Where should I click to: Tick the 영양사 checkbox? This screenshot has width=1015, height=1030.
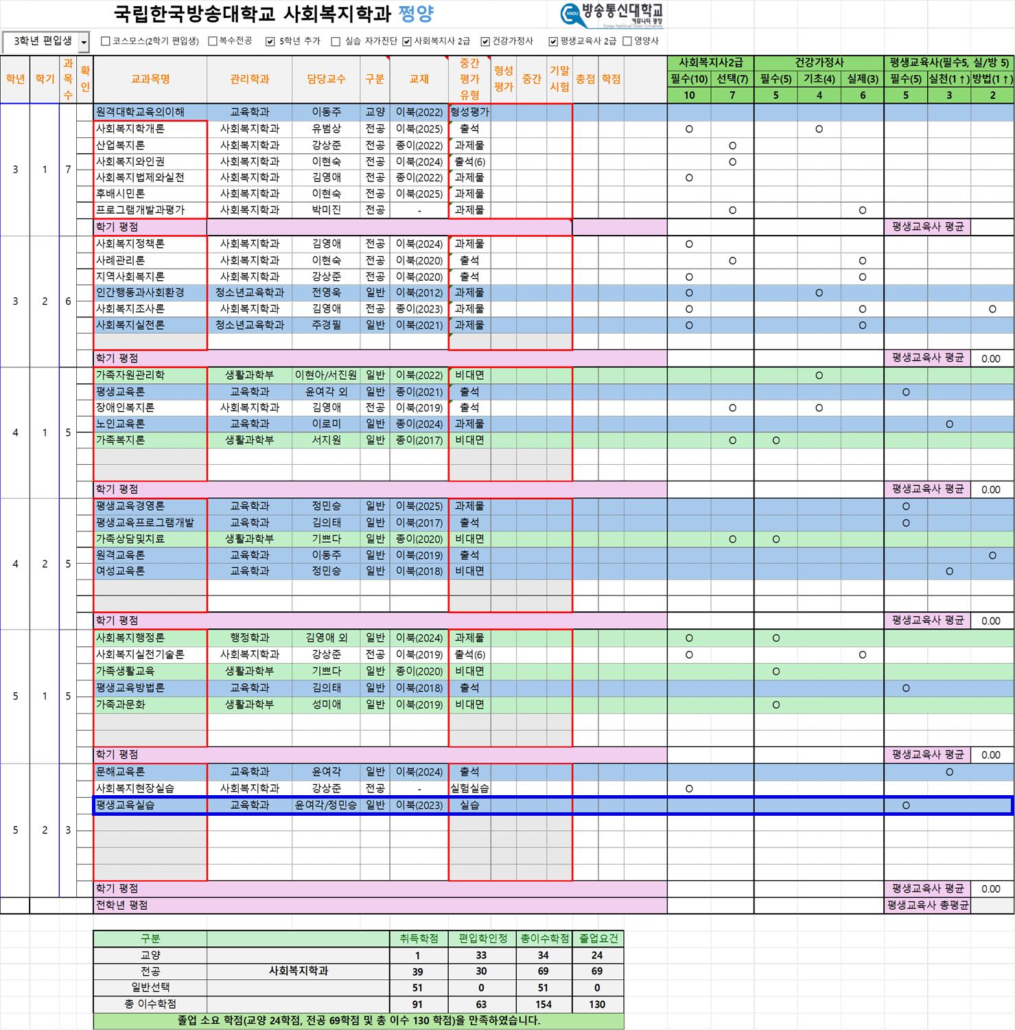[x=627, y=41]
